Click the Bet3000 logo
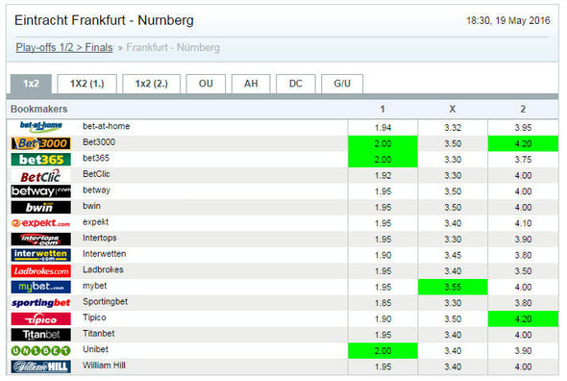 click(x=41, y=143)
